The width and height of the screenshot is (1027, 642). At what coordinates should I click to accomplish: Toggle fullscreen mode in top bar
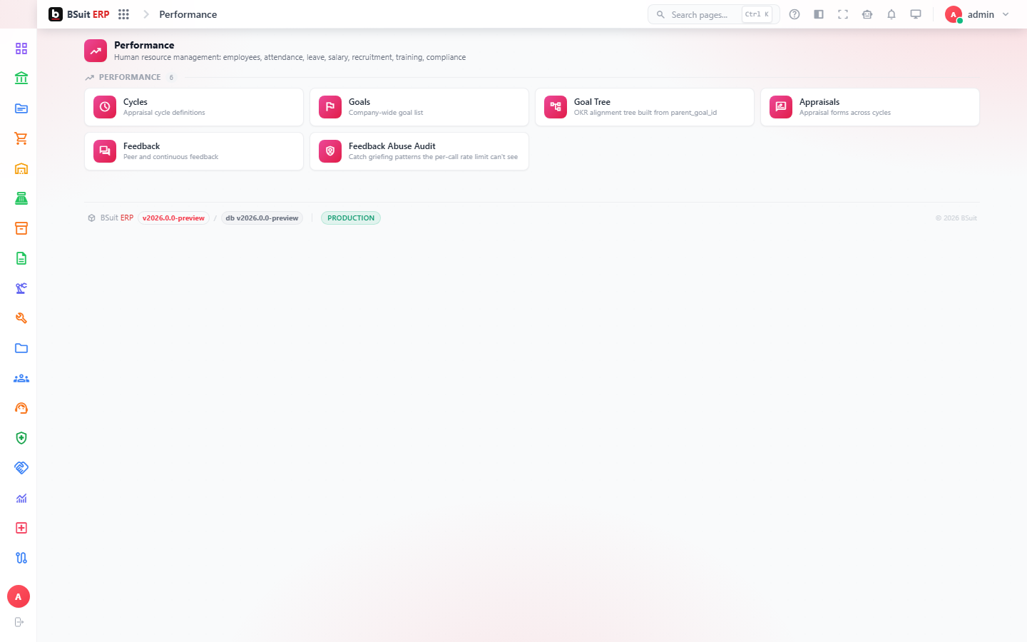coord(843,14)
